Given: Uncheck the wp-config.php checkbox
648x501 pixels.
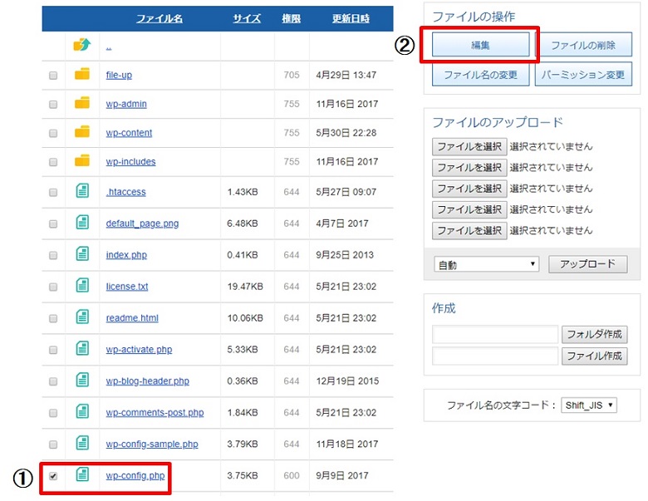Looking at the screenshot, I should (53, 476).
